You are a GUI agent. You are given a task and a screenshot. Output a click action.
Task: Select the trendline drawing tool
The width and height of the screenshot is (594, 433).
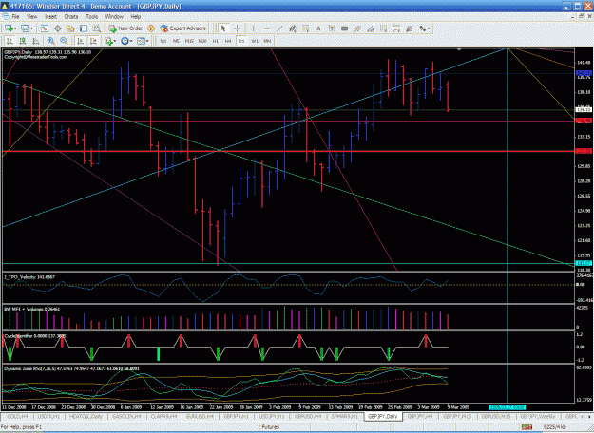[279, 28]
